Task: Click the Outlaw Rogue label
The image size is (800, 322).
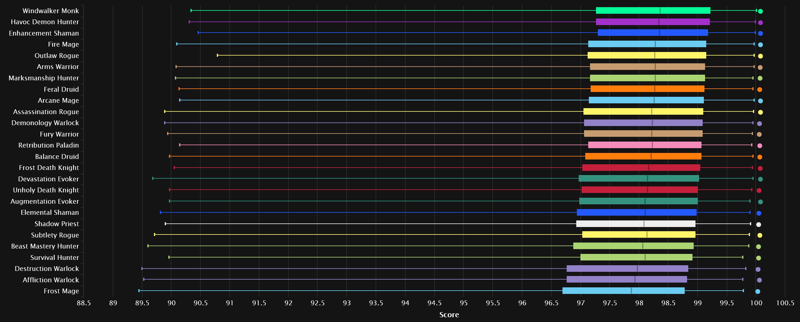Action: point(57,56)
